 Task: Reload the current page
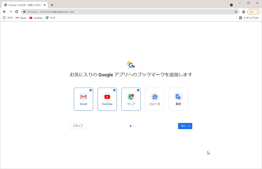pos(17,12)
